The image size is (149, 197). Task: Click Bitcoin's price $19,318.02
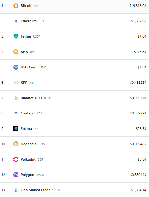point(138,6)
